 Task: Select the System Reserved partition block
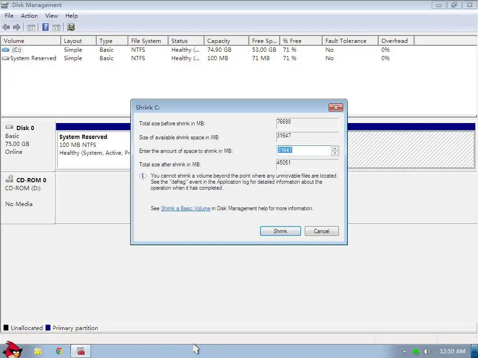pos(94,150)
